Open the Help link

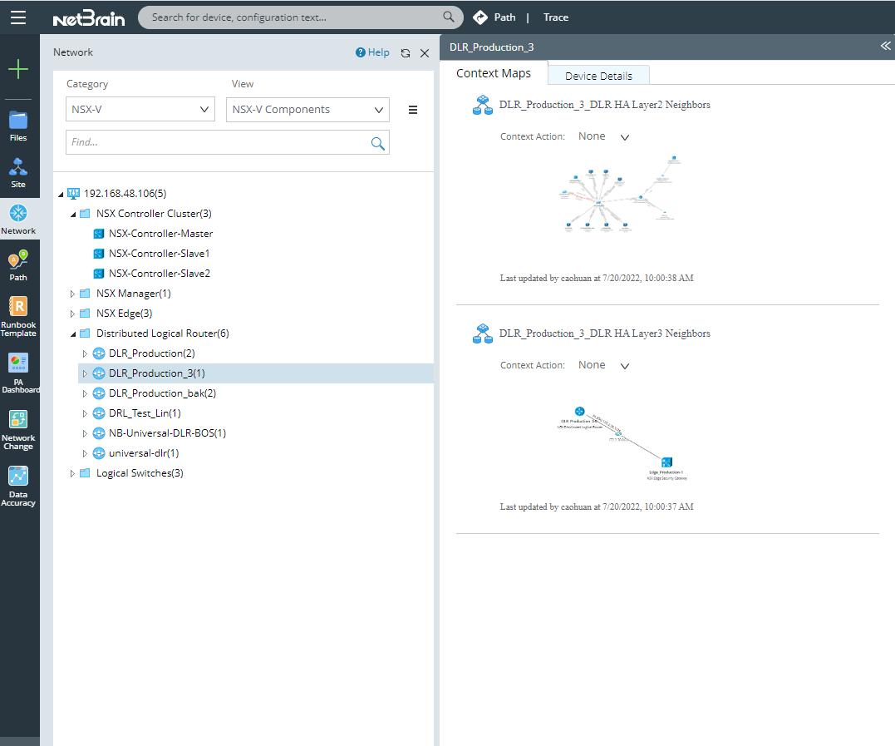tap(373, 52)
